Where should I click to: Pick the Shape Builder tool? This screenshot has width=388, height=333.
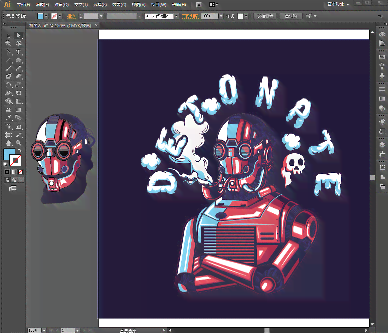pyautogui.click(x=8, y=101)
